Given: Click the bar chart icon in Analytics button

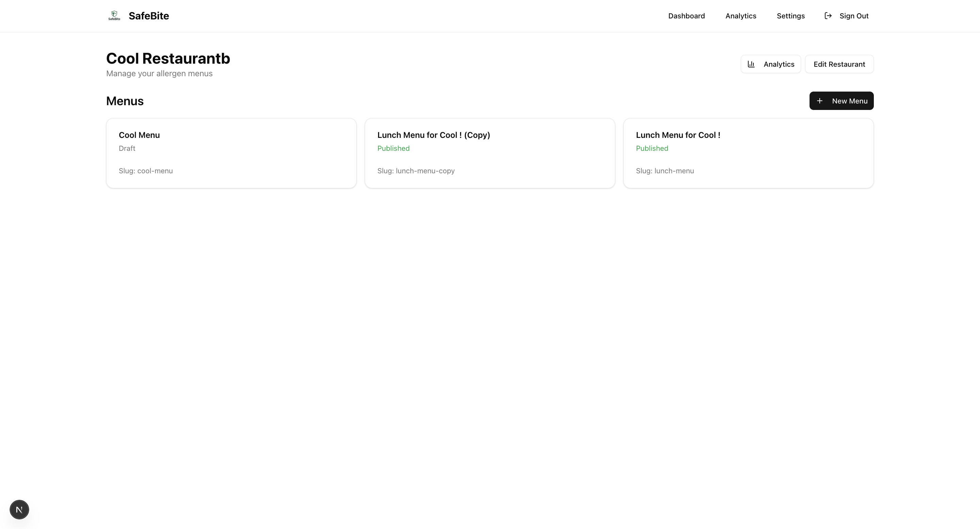Looking at the screenshot, I should tap(751, 64).
